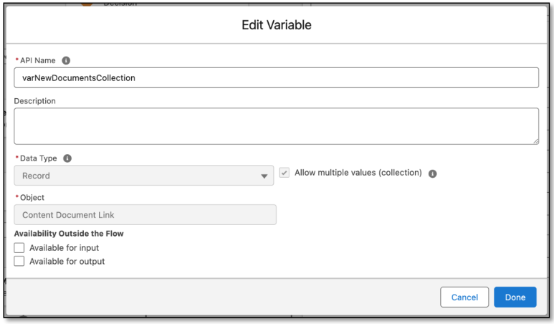Click the info icon after Allow multiple values
554x324 pixels.
click(434, 173)
